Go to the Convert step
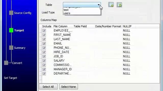Screen dimensions: 163x91 tap(17, 63)
